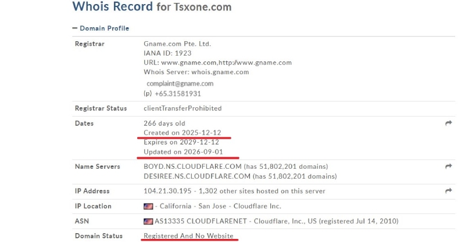Click the Dates row label
Screen dimensions: 465x243
click(84, 124)
